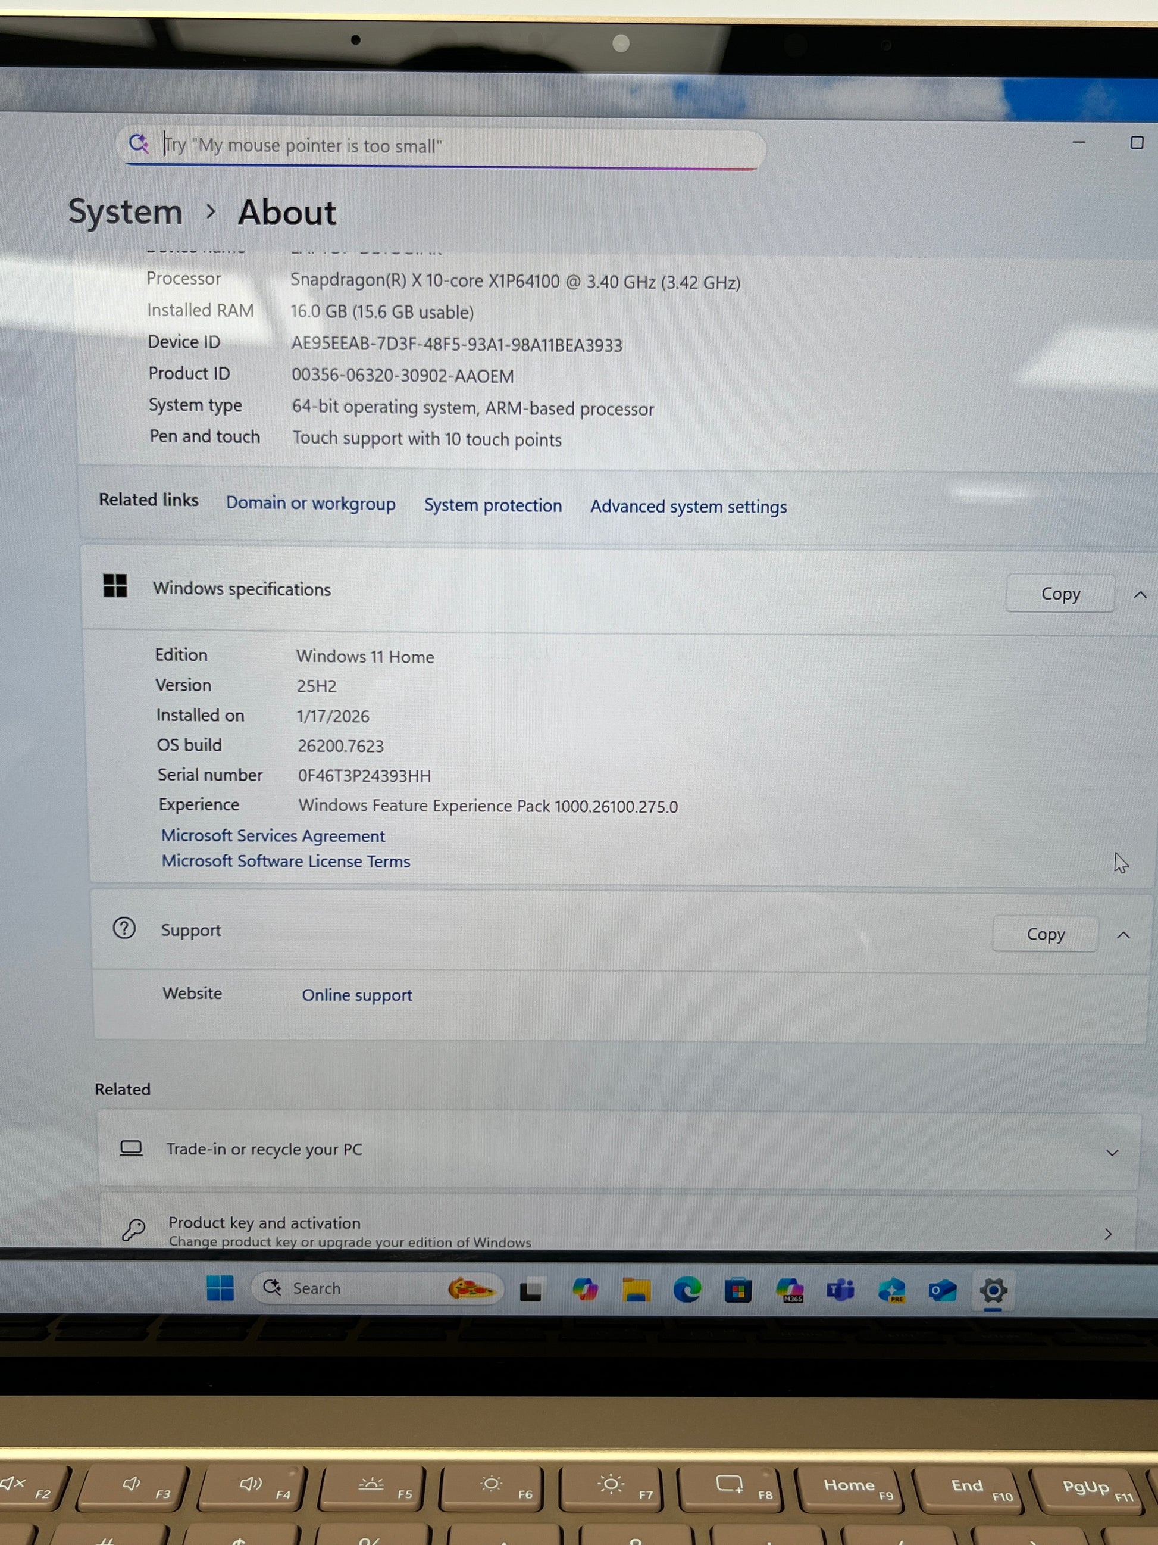1158x1545 pixels.
Task: Copy the Windows specifications
Action: click(x=1060, y=594)
